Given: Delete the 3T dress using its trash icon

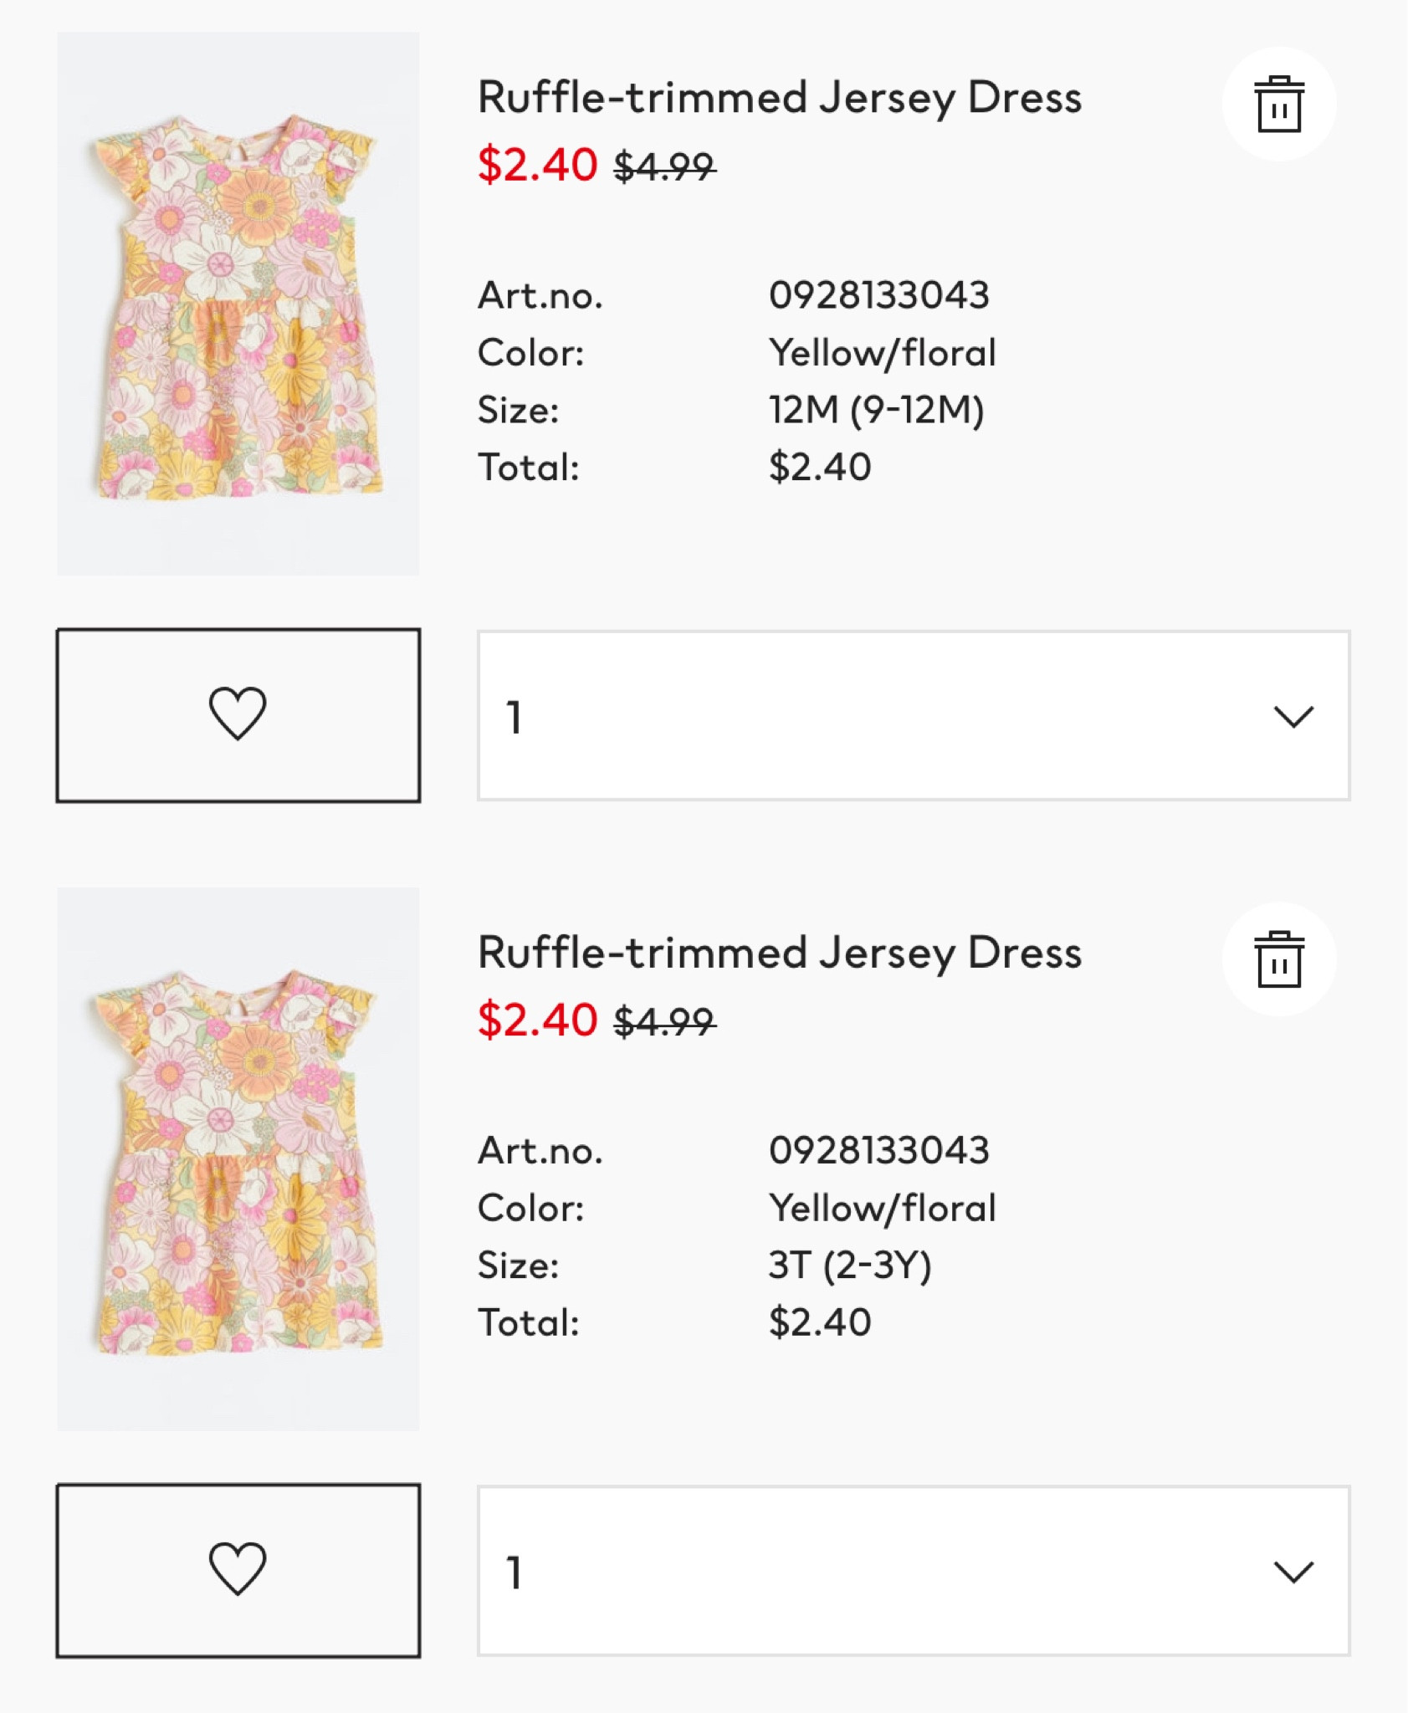Looking at the screenshot, I should [1278, 960].
